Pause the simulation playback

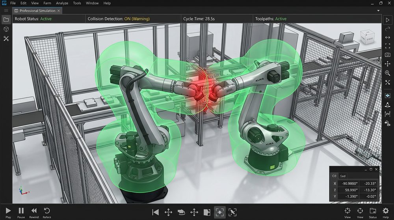coord(21,211)
